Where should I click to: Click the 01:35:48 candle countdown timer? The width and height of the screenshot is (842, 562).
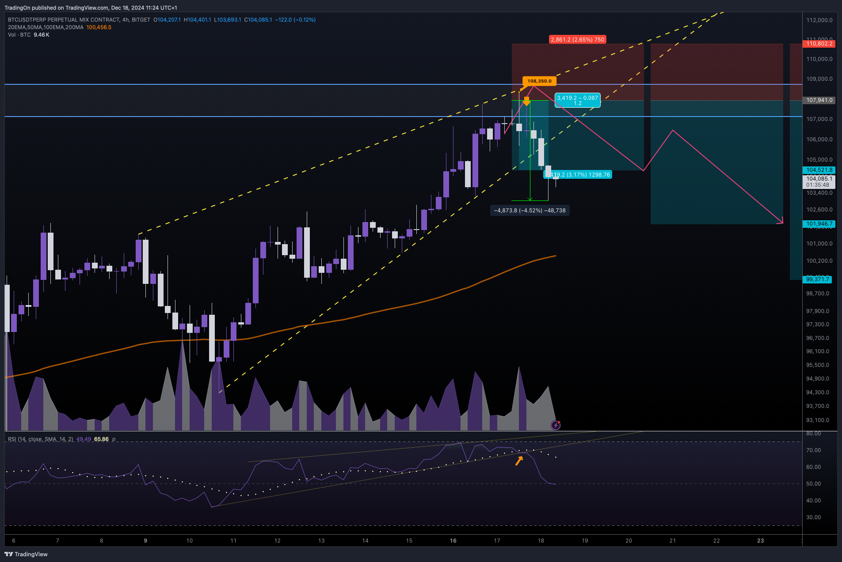click(x=818, y=185)
